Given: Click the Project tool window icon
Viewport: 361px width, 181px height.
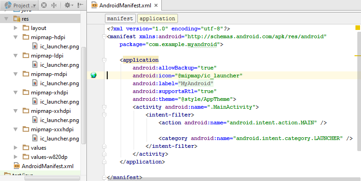Looking at the screenshot, I should tap(8, 5).
